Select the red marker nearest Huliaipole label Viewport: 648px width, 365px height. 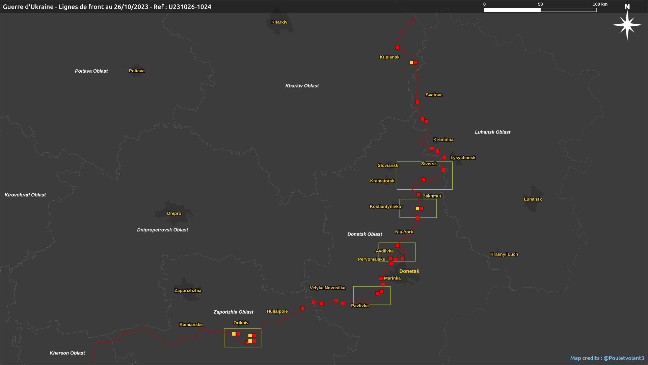click(302, 308)
